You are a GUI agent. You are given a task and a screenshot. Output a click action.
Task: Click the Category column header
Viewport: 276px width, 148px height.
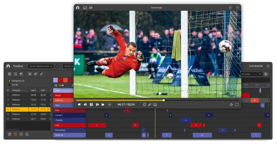tap(16, 90)
